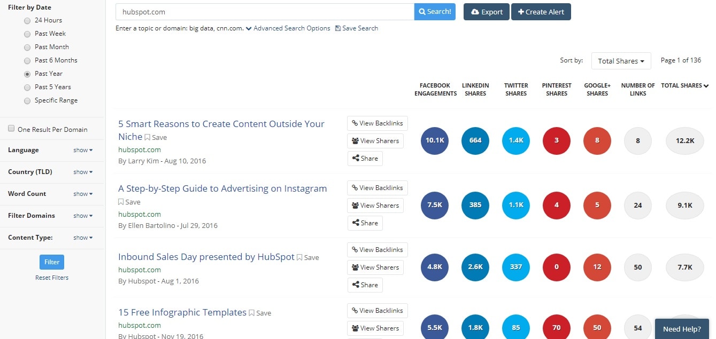This screenshot has height=339, width=716.
Task: Expand Advanced Search Options
Action: [288, 28]
